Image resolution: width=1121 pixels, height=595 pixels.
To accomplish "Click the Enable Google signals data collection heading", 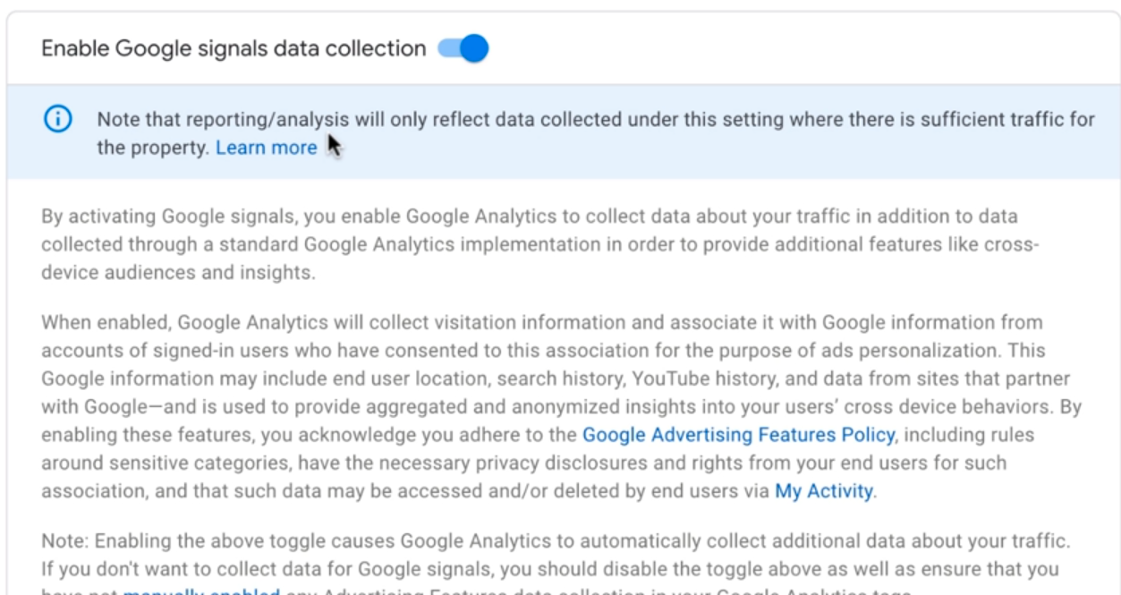I will pos(234,48).
